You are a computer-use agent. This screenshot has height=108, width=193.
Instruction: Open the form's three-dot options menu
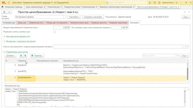tap(185, 12)
